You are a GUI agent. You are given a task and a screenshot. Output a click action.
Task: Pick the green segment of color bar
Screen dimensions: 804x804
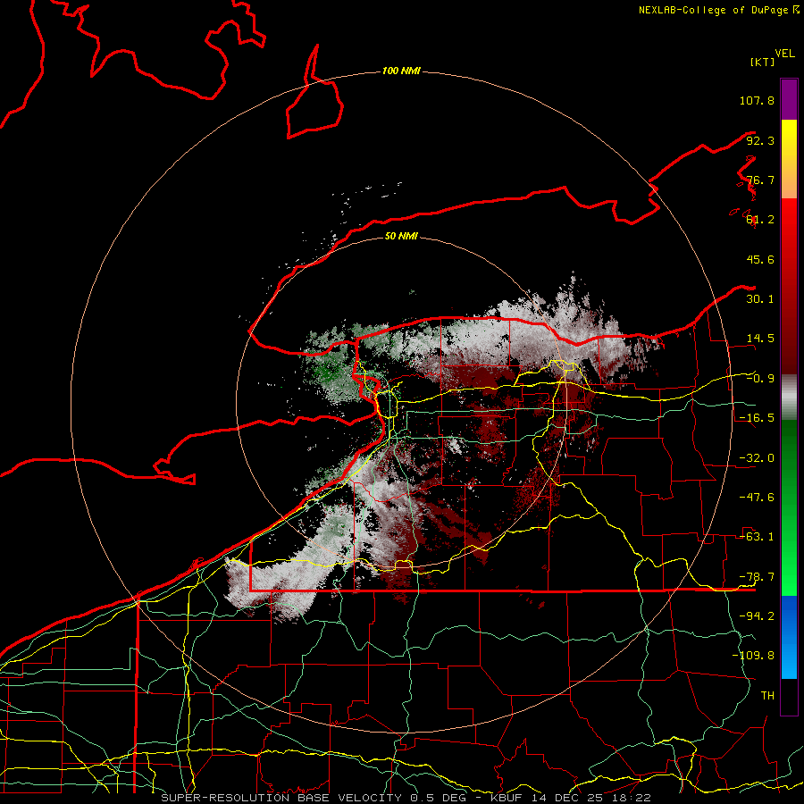pyautogui.click(x=789, y=507)
